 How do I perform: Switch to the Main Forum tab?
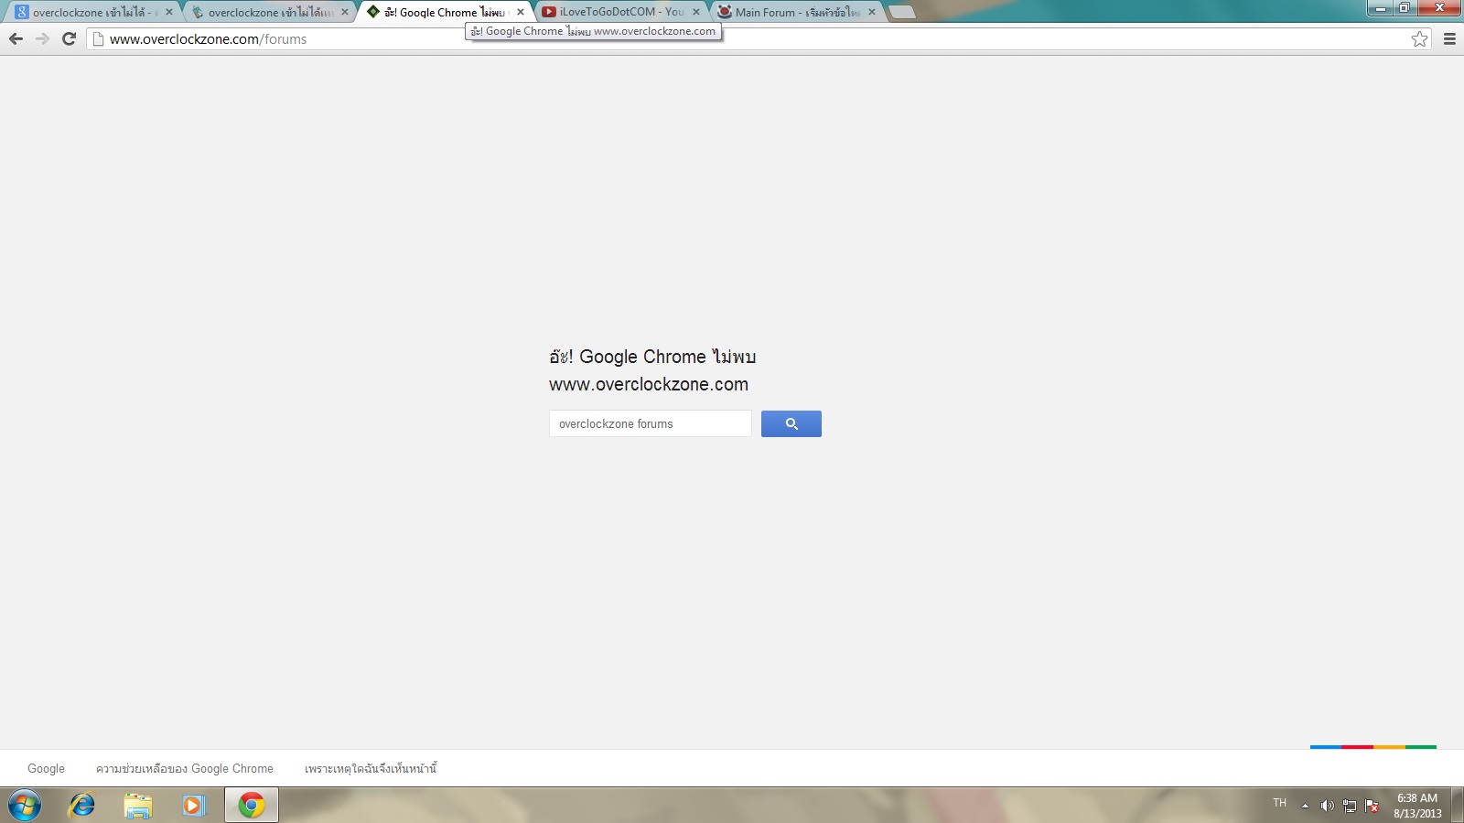pos(796,12)
